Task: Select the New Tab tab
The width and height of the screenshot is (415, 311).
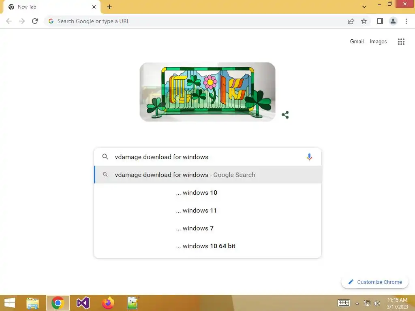Action: point(51,7)
